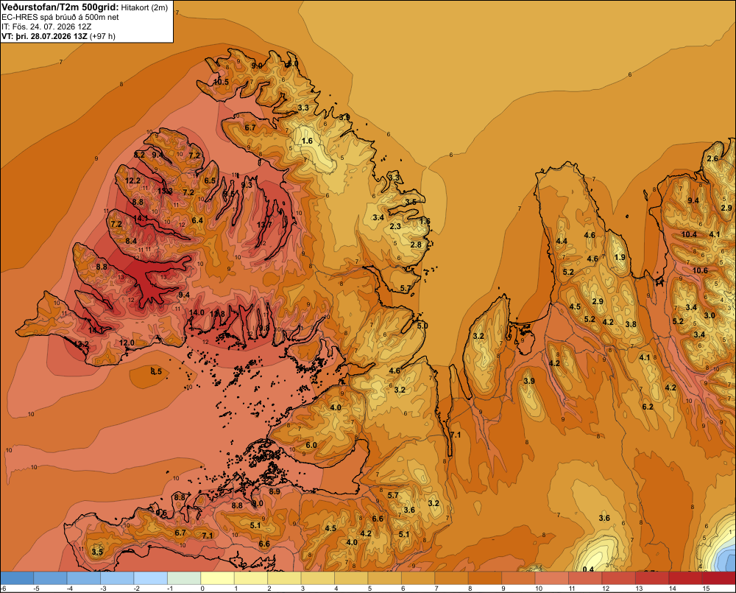Click the map title Veðurstofan/T2m 500grid
This screenshot has width=736, height=593.
(60, 7)
